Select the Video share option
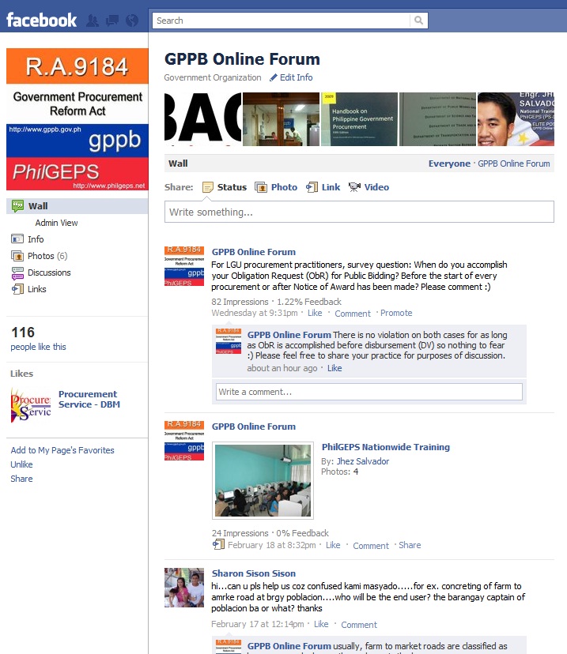This screenshot has height=654, width=567. point(376,187)
